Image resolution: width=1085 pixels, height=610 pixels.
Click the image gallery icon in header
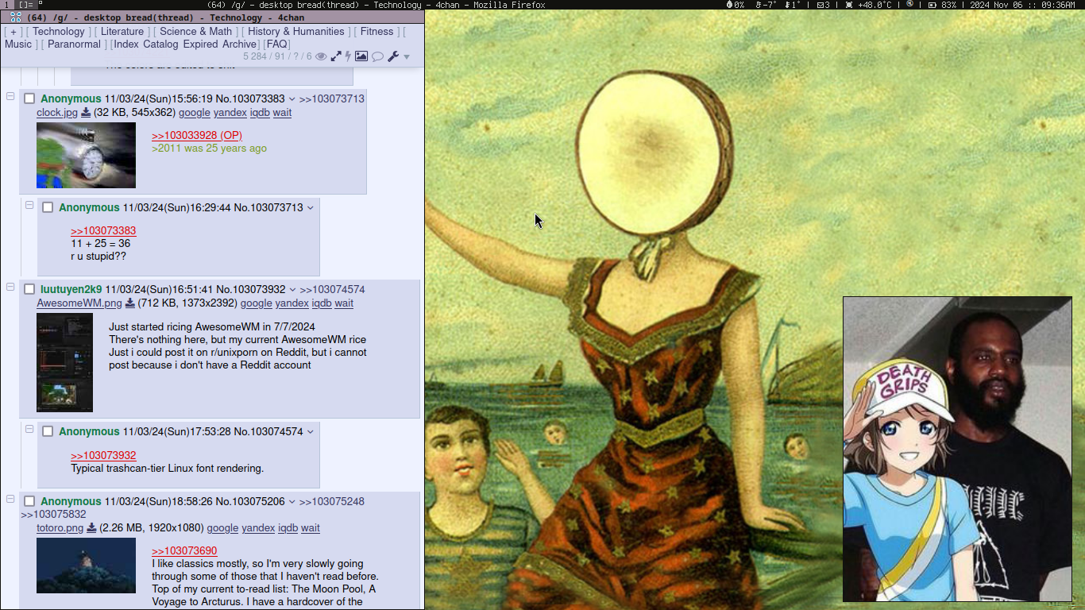point(361,56)
